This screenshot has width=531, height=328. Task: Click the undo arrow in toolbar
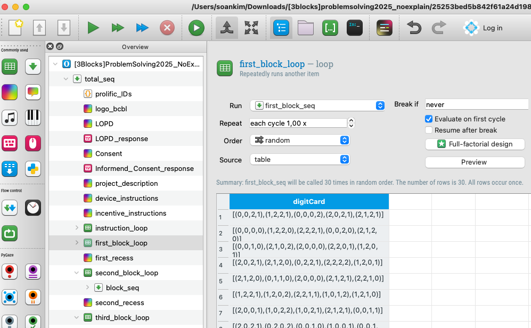pos(414,28)
